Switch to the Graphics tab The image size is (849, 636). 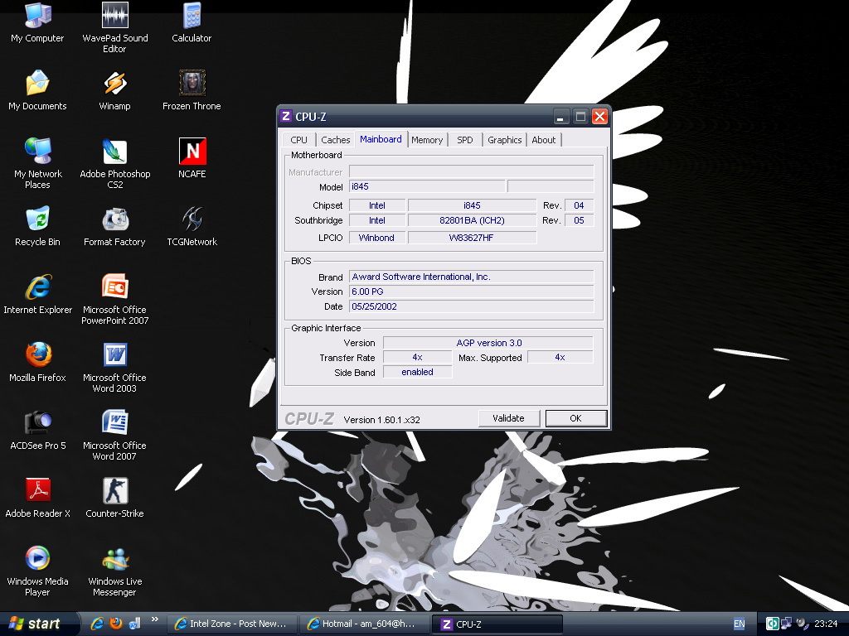click(504, 140)
